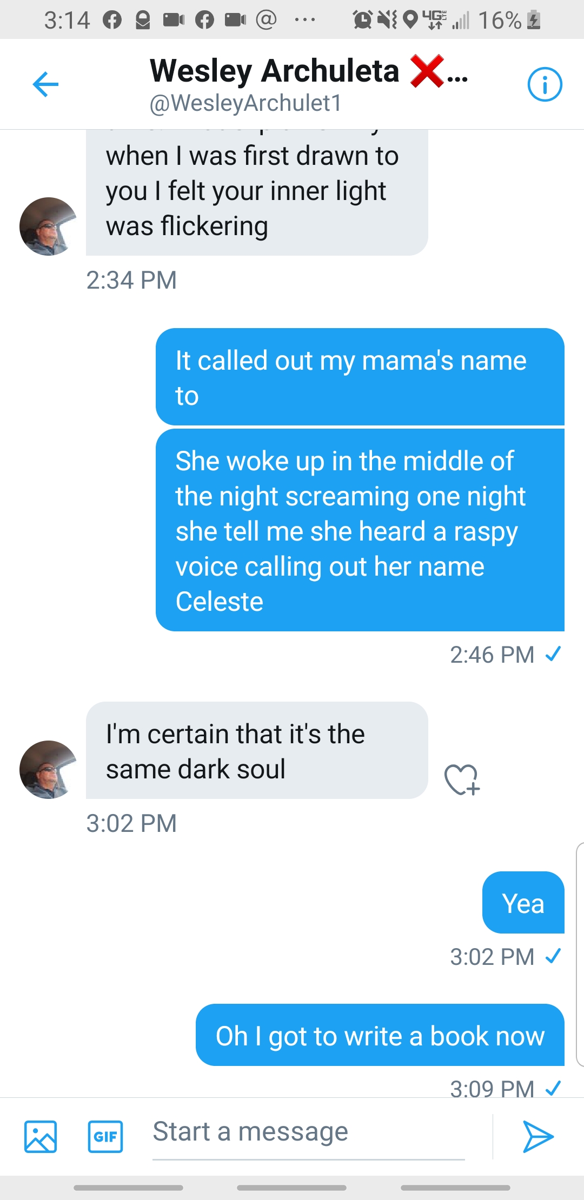
Task: Open Wesley Archuleta profile from header name
Action: pos(275,71)
